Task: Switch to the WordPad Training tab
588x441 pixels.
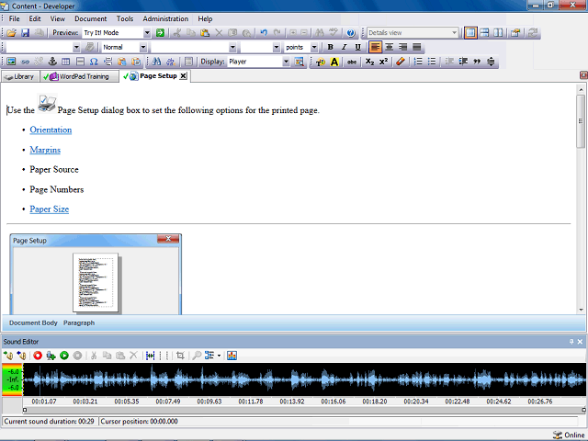Action: [x=80, y=76]
